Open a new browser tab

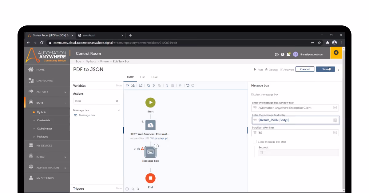130,35
